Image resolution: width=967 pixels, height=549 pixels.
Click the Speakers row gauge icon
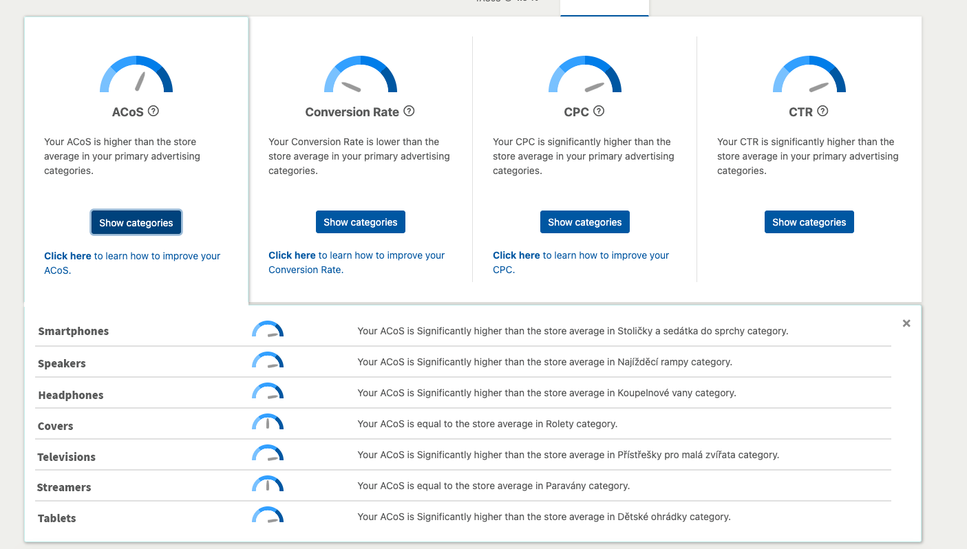[268, 360]
